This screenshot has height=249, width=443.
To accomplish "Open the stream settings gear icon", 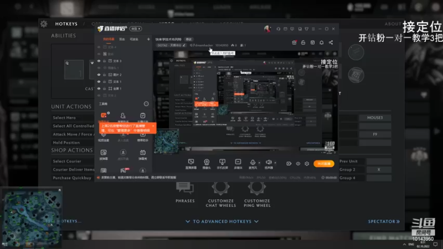I will point(307,163).
